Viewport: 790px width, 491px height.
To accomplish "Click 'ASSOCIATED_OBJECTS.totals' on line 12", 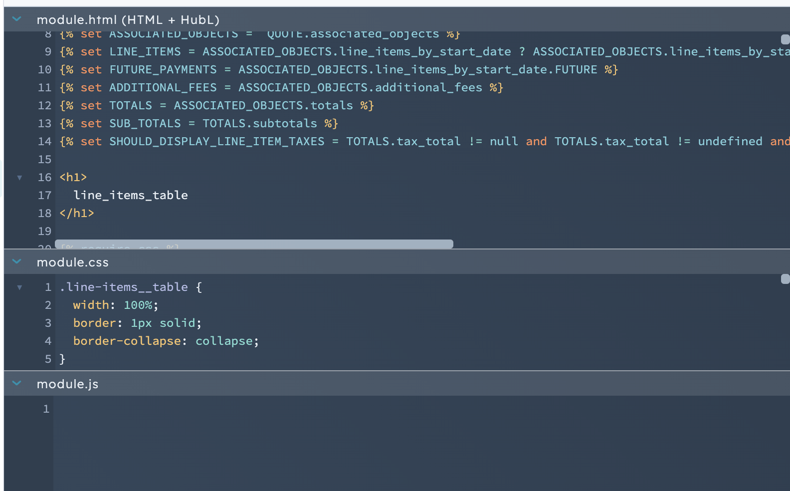I will (263, 106).
